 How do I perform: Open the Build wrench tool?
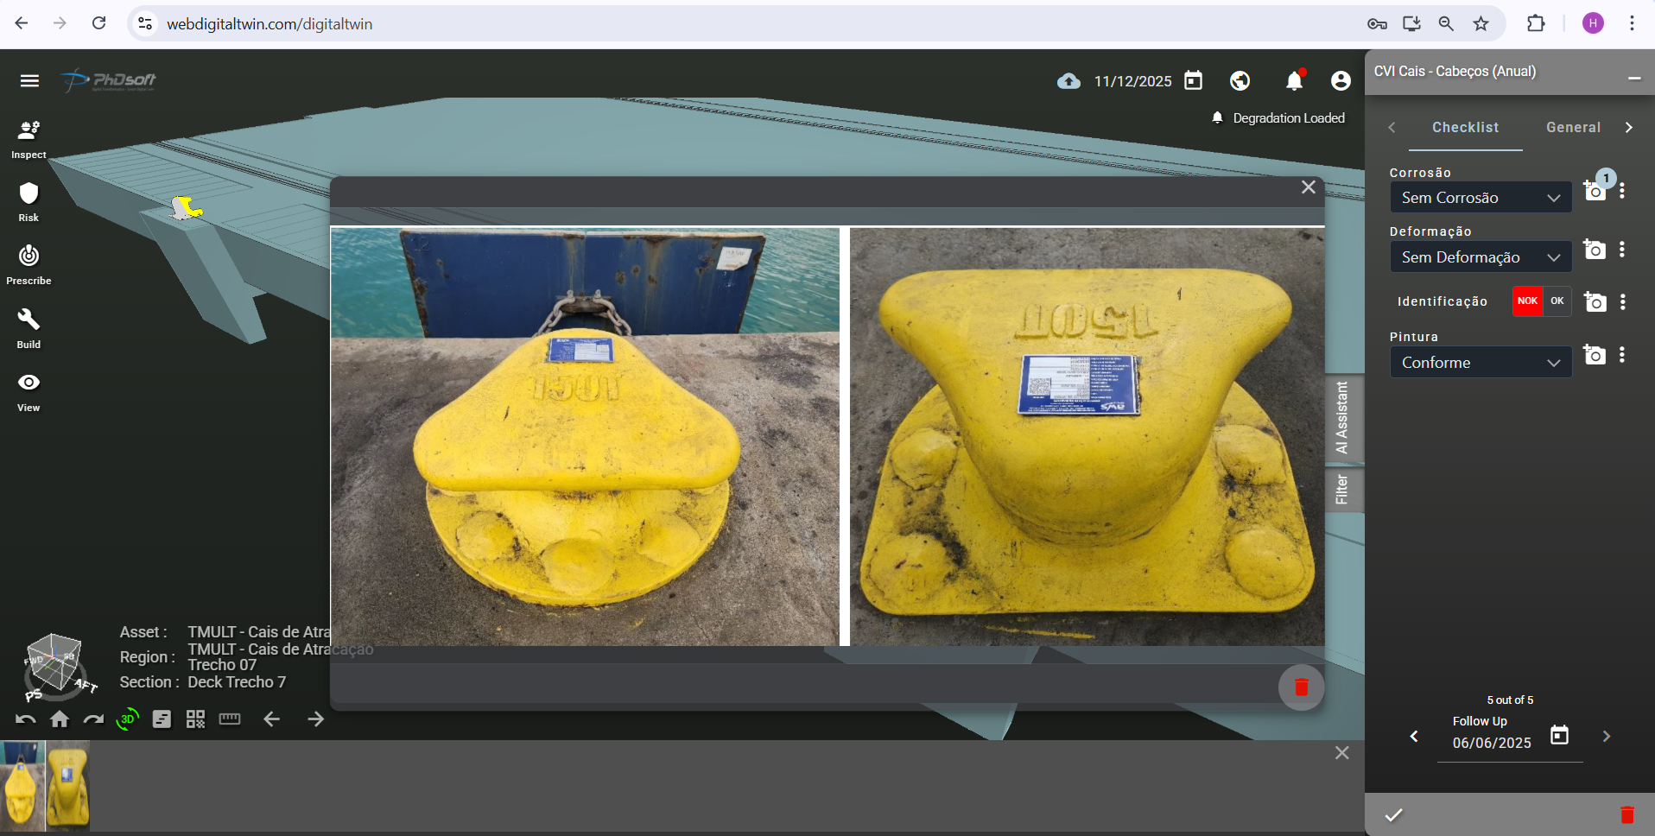click(x=29, y=329)
